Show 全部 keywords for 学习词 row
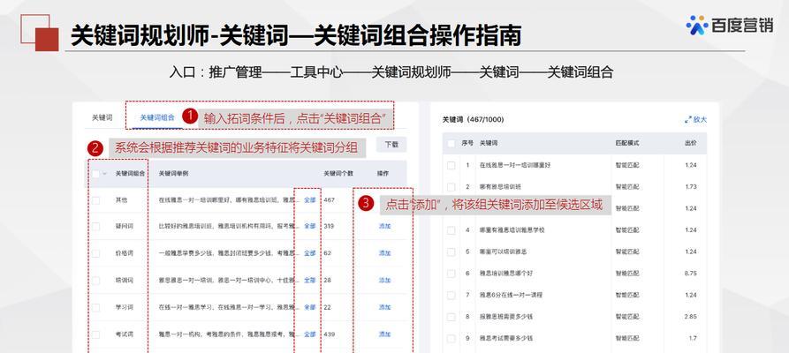Screen dimensions: 789x353 tap(310, 307)
